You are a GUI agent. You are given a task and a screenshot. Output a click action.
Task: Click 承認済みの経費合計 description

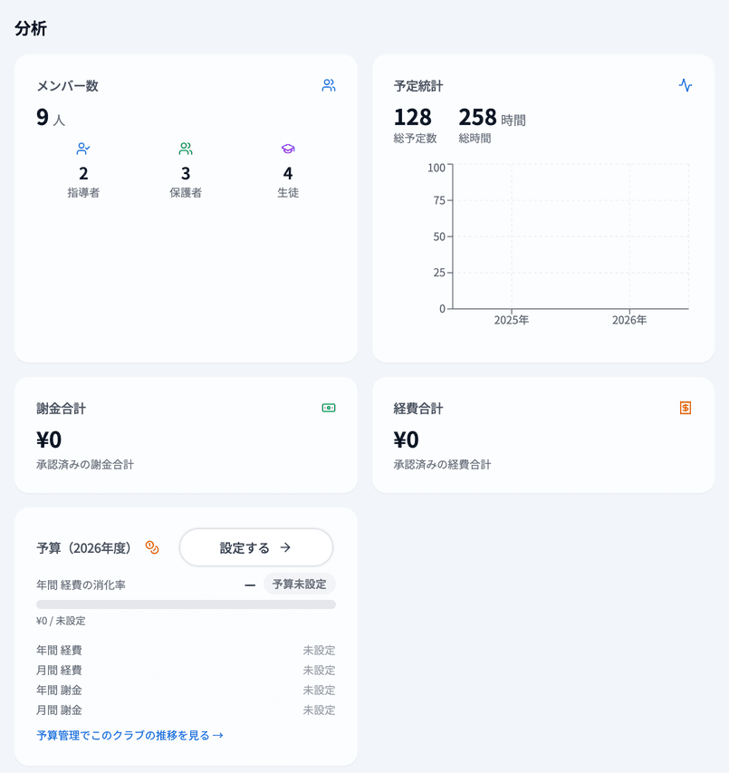[442, 464]
